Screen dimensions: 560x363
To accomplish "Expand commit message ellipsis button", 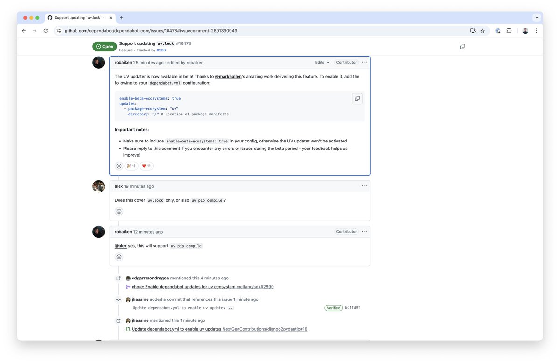I will tap(231, 308).
